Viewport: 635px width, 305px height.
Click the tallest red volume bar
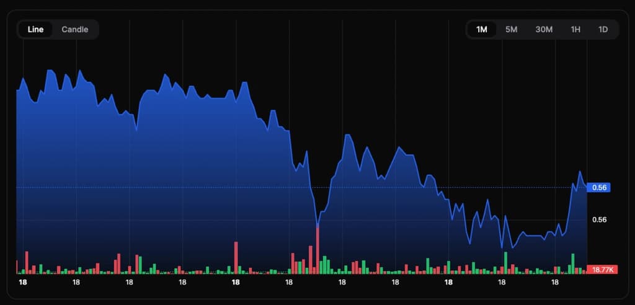coord(317,251)
